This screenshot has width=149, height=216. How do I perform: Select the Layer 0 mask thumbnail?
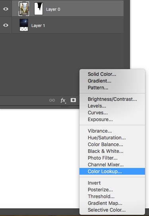(39, 9)
